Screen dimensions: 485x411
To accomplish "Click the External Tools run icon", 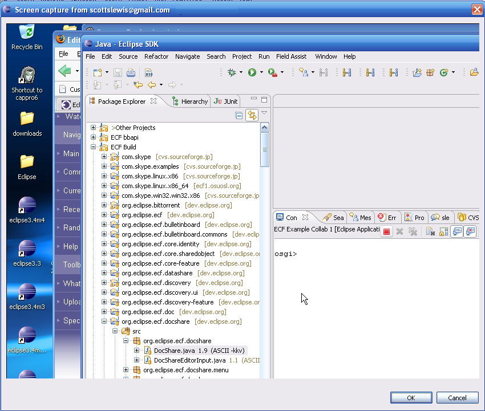I will click(x=273, y=72).
